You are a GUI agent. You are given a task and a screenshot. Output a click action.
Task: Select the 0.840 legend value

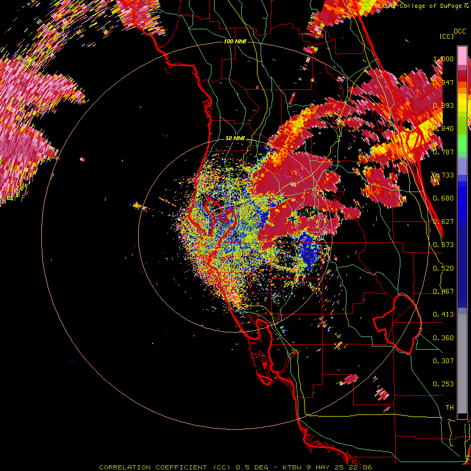443,128
